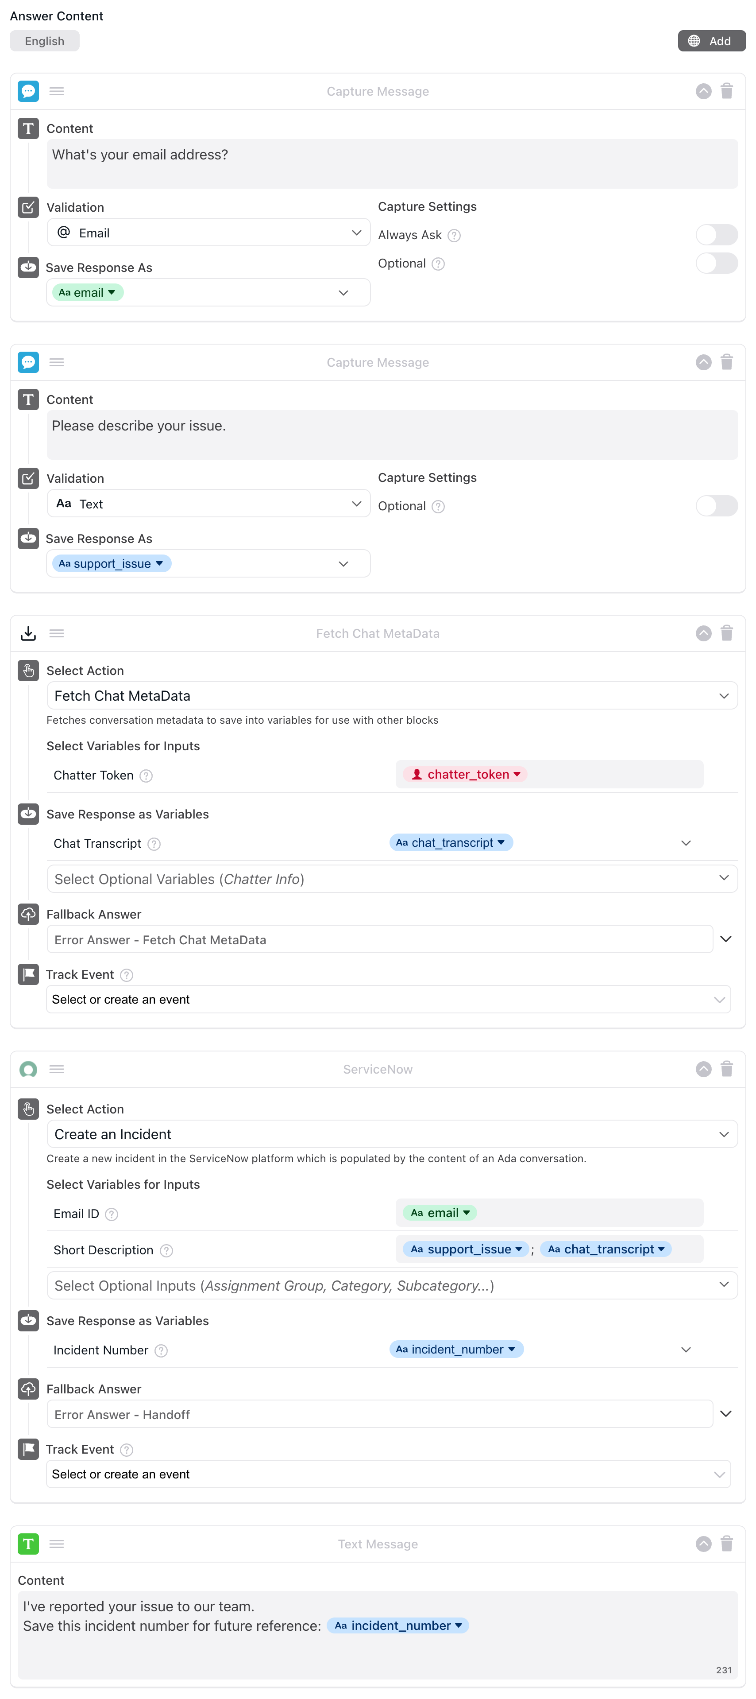This screenshot has height=1699, width=756.
Task: Click trash icon on Fetch Chat MetaData block
Action: [x=726, y=633]
